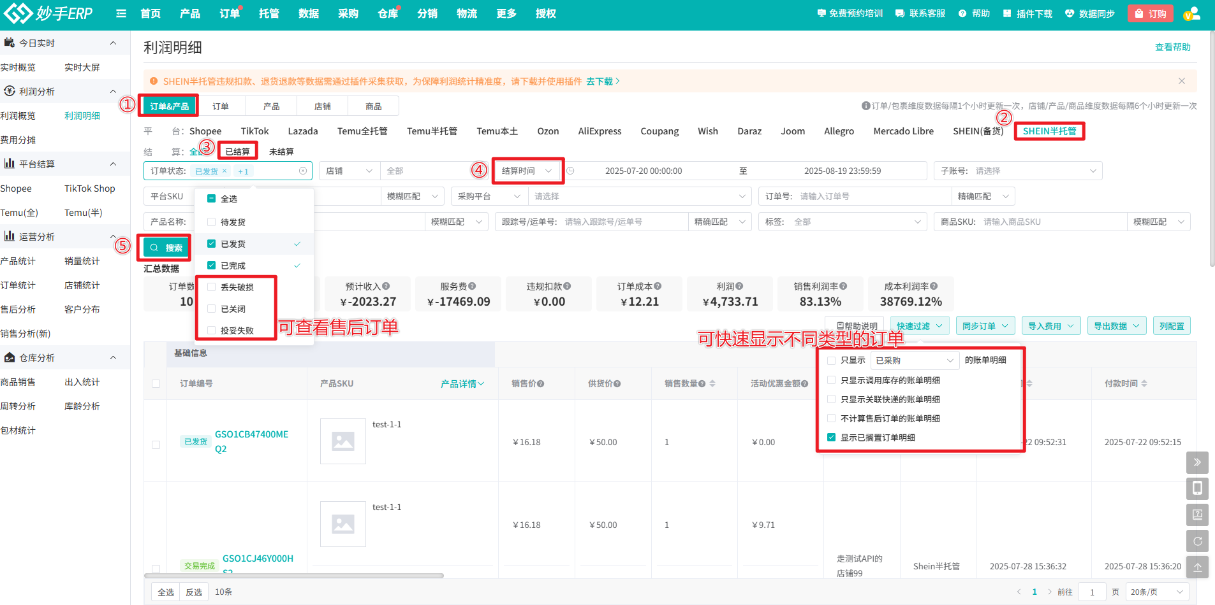Click the info icon beside 服务费

tap(472, 286)
